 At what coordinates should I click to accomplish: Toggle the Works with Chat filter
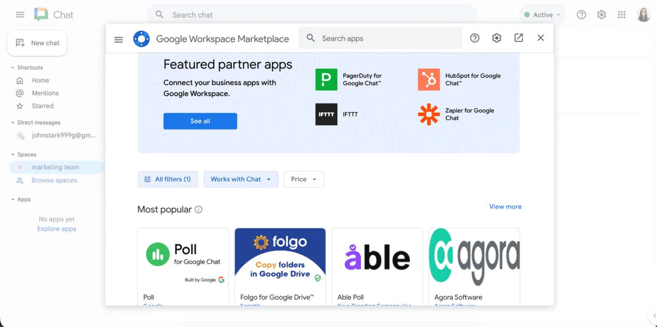[241, 179]
